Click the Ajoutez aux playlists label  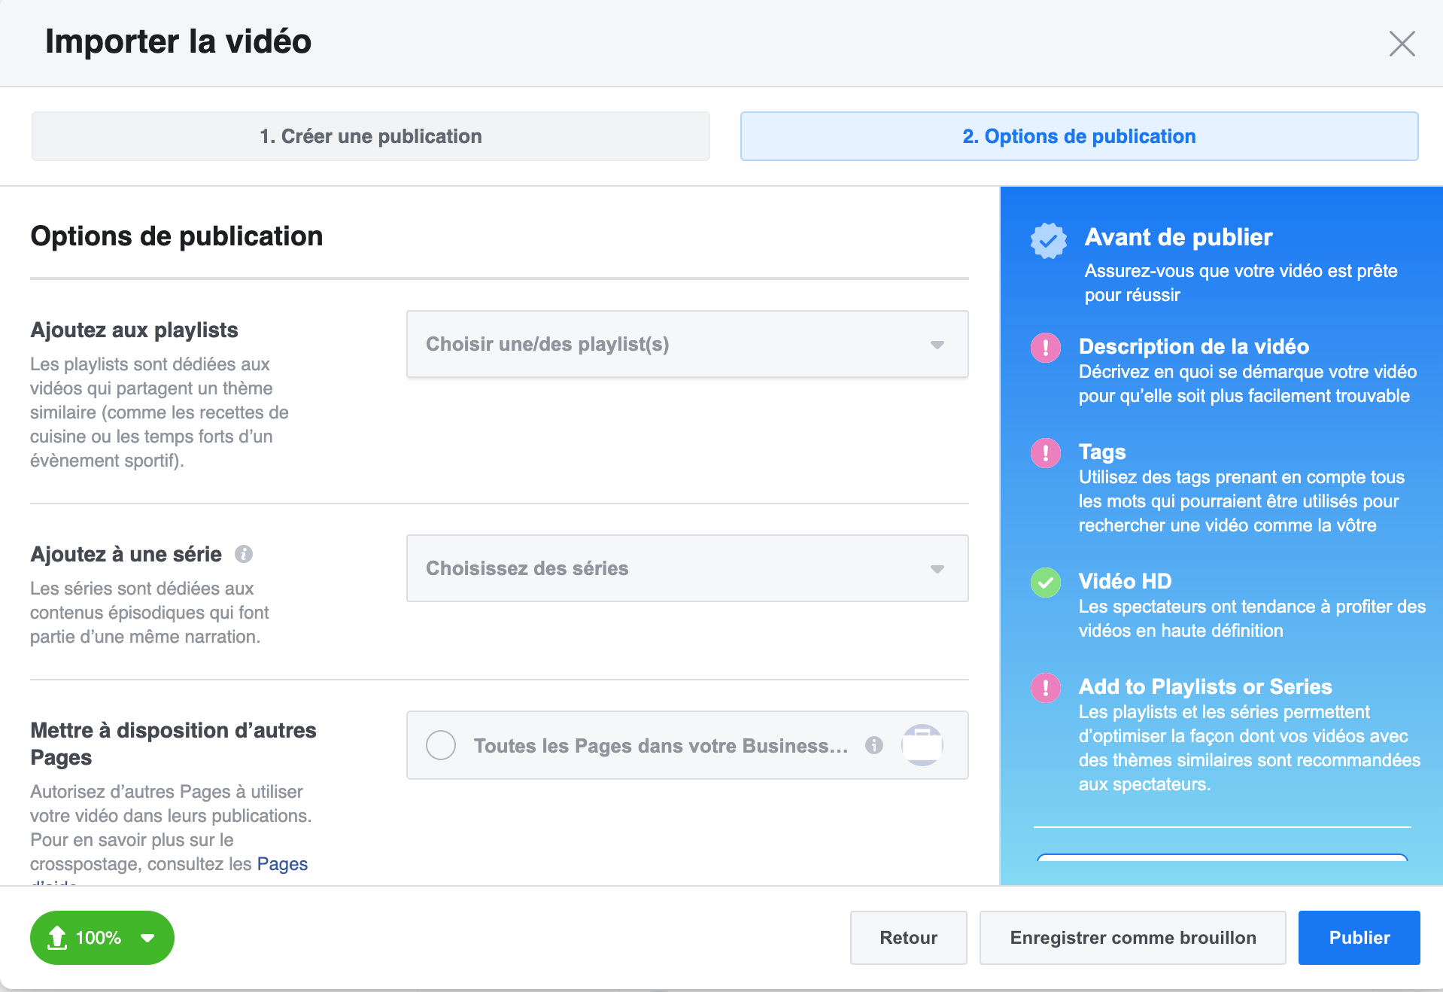pos(134,330)
